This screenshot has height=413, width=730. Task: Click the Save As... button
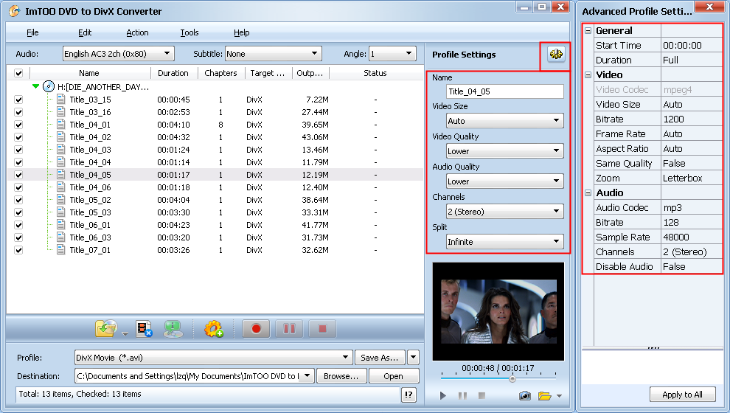click(380, 358)
